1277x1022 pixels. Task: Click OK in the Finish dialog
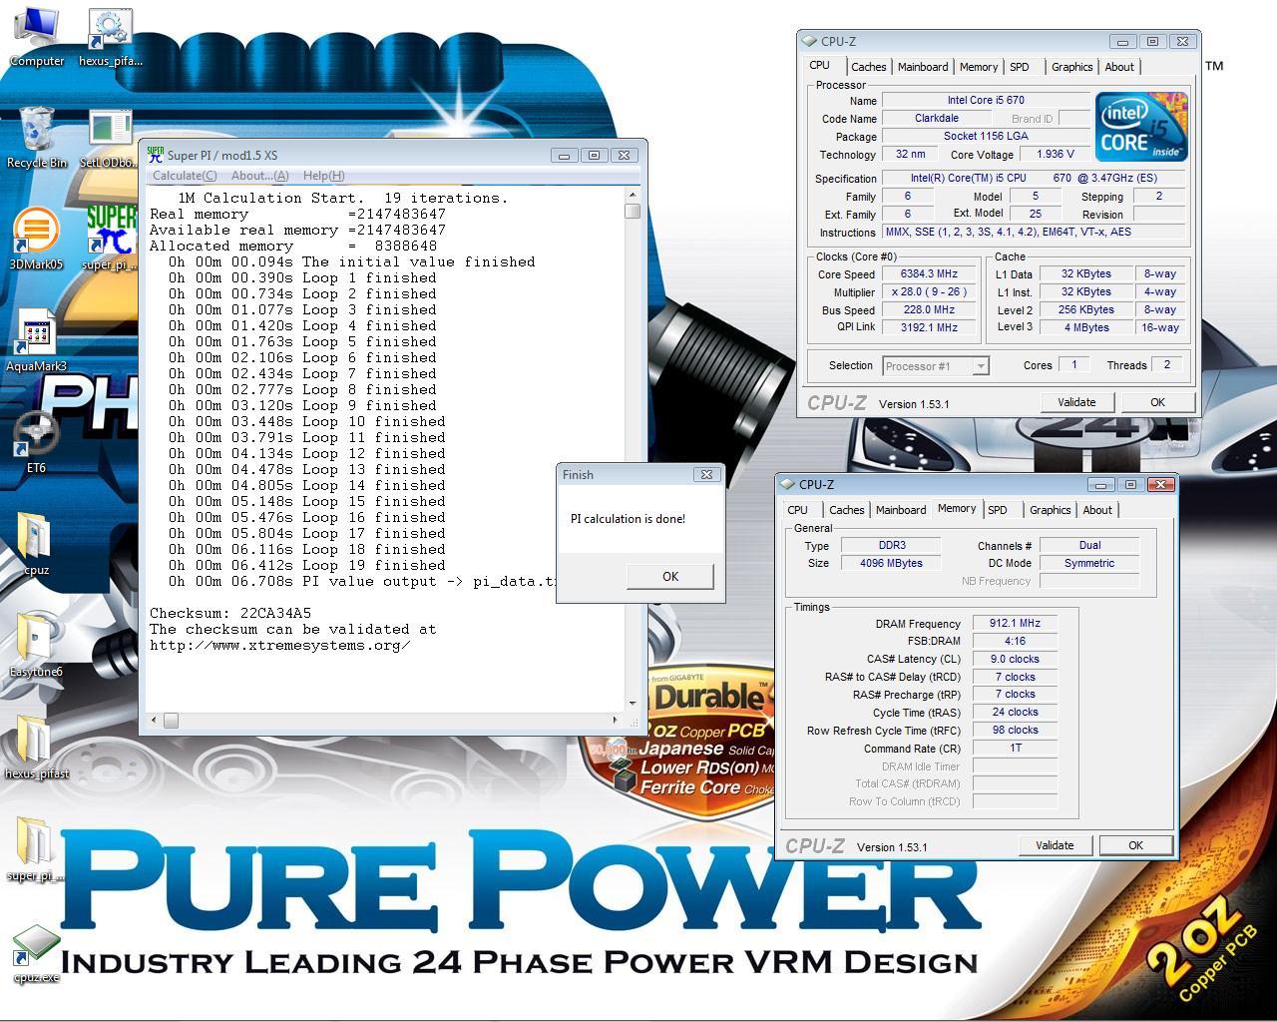670,576
